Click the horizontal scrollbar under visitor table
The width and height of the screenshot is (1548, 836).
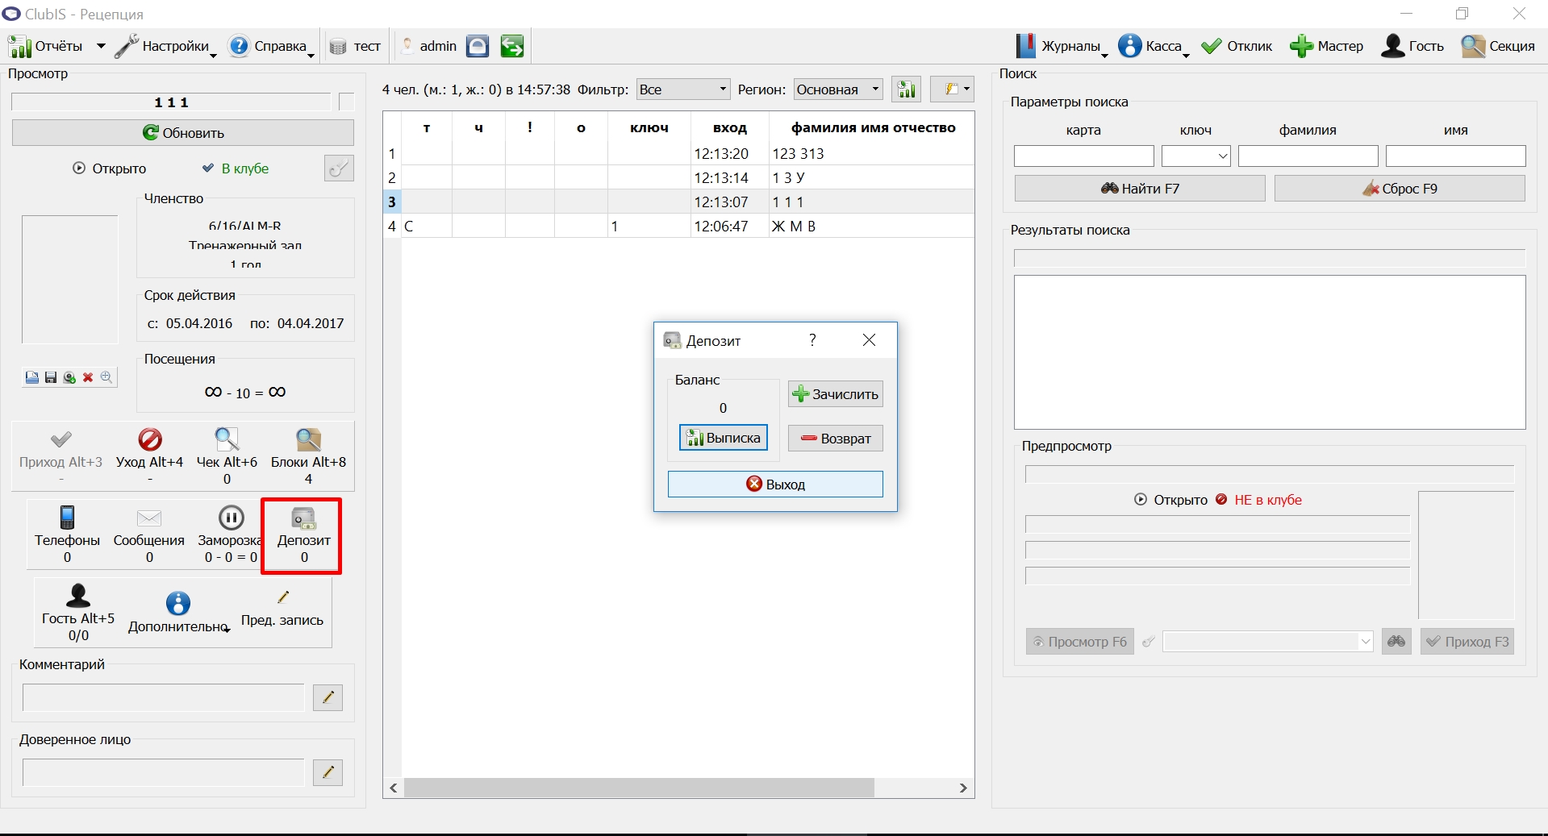[639, 788]
